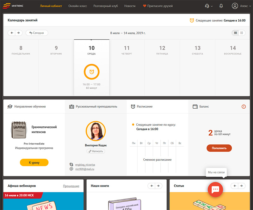Open the red chat bubble widget
Viewport: 253px width, 210px height.
click(x=215, y=189)
